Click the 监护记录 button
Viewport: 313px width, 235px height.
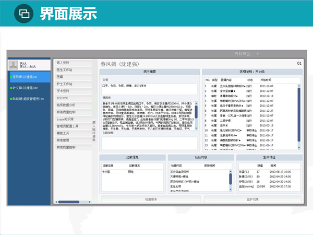[252, 199]
